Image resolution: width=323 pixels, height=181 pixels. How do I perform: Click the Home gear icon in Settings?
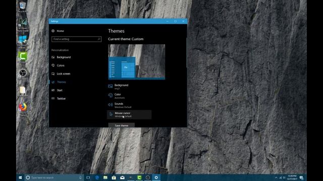[x=53, y=31]
